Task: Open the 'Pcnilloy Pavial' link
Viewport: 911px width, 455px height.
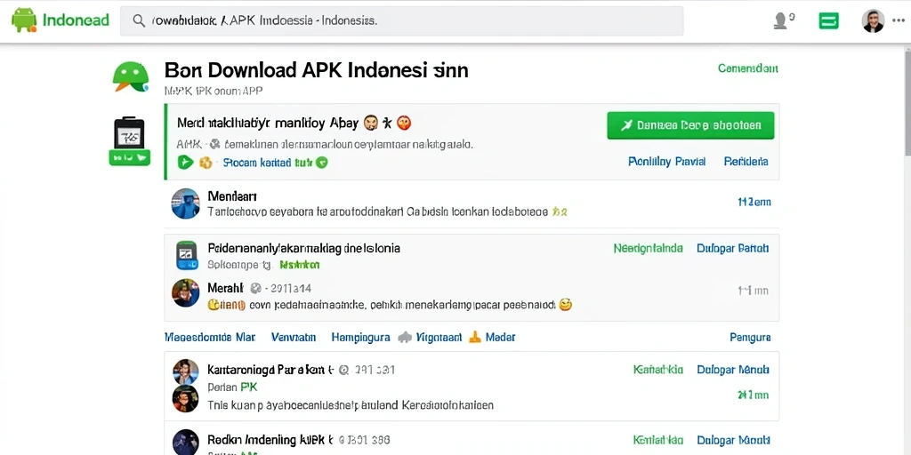Action: 667,162
